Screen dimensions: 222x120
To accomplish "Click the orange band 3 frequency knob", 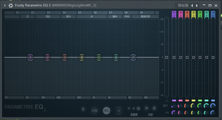I will [x=187, y=106].
